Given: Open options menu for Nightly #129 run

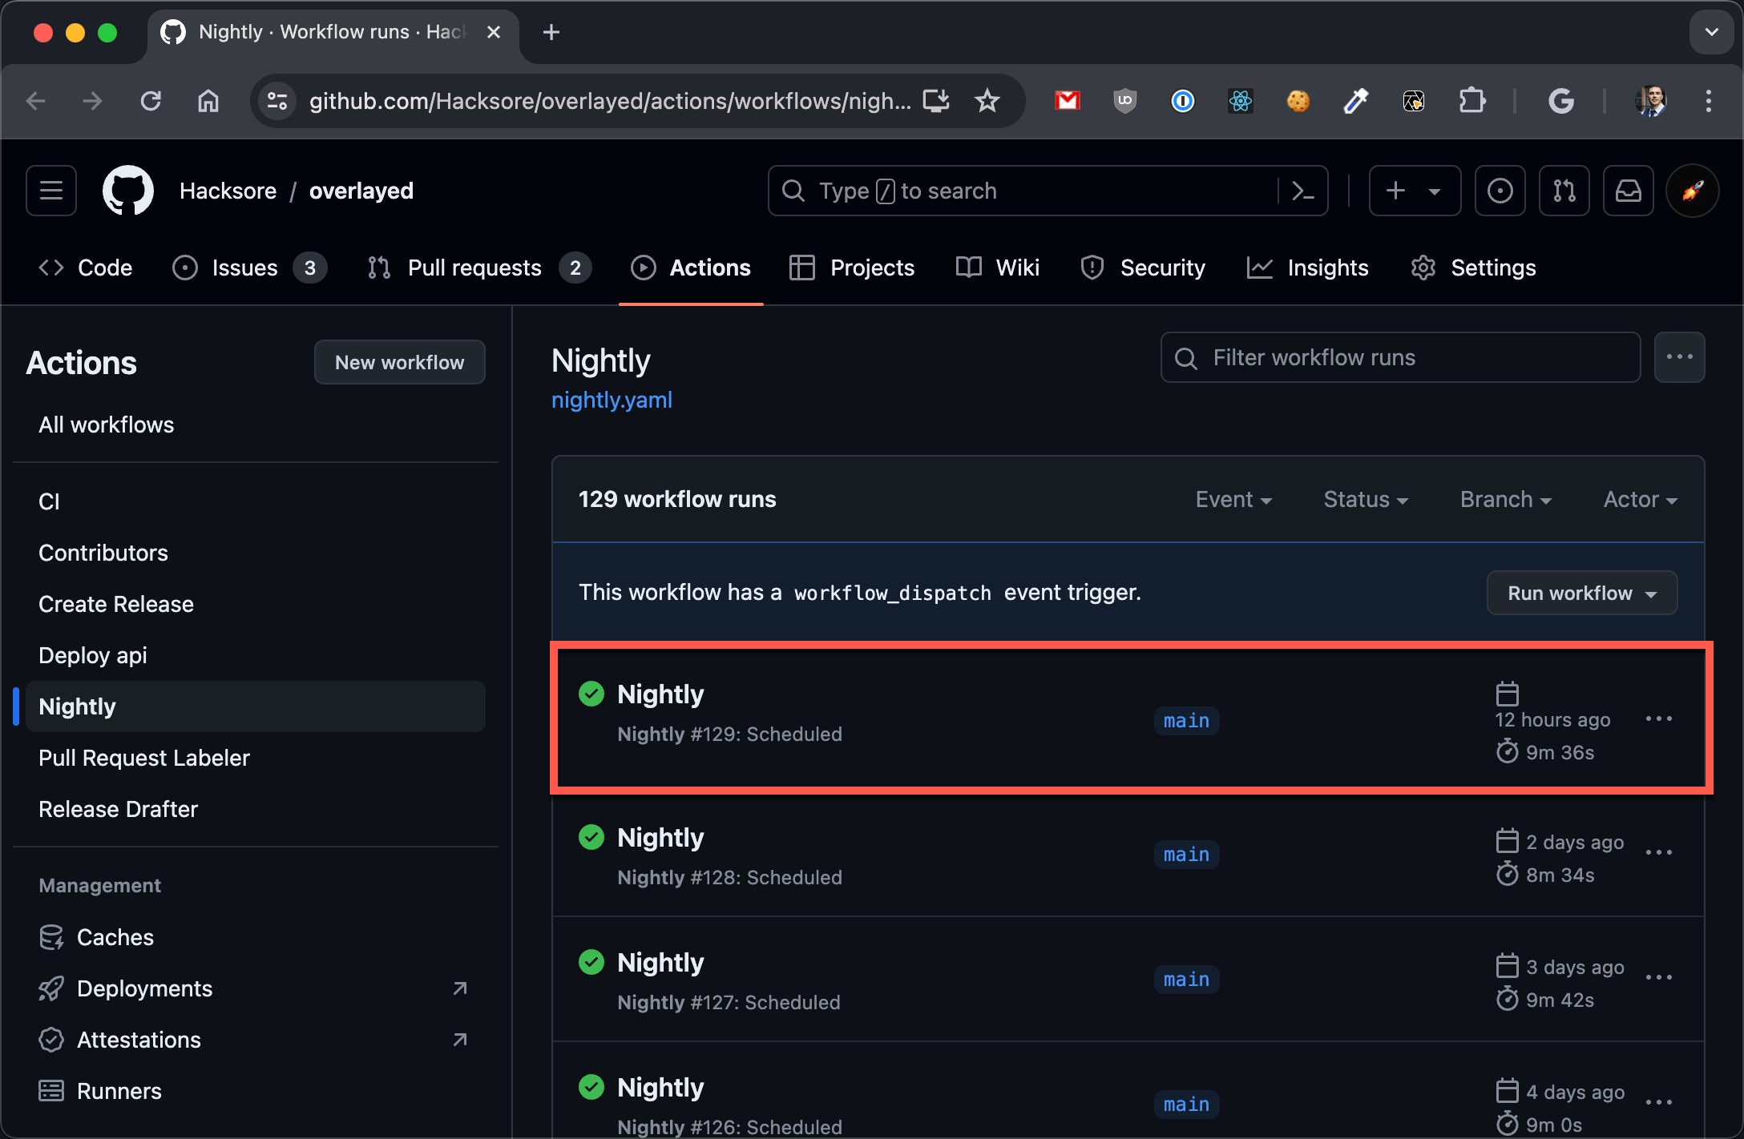Looking at the screenshot, I should 1659,719.
